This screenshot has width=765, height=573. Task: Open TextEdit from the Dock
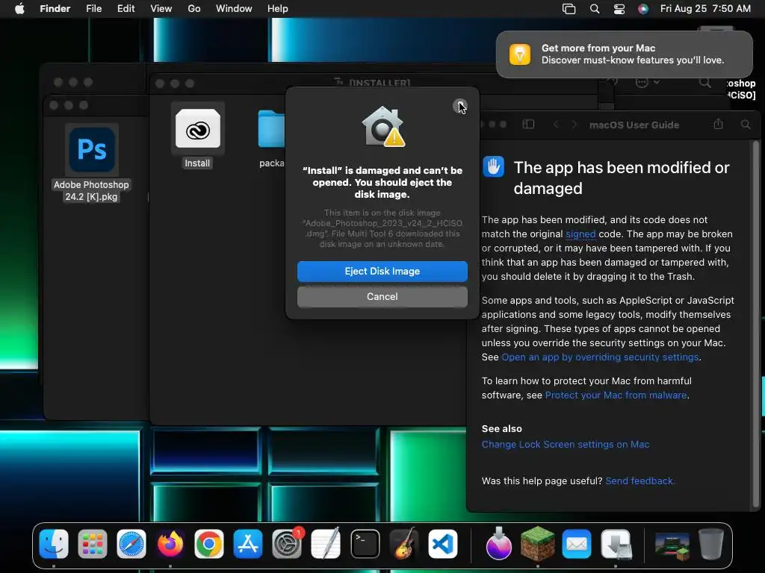326,544
